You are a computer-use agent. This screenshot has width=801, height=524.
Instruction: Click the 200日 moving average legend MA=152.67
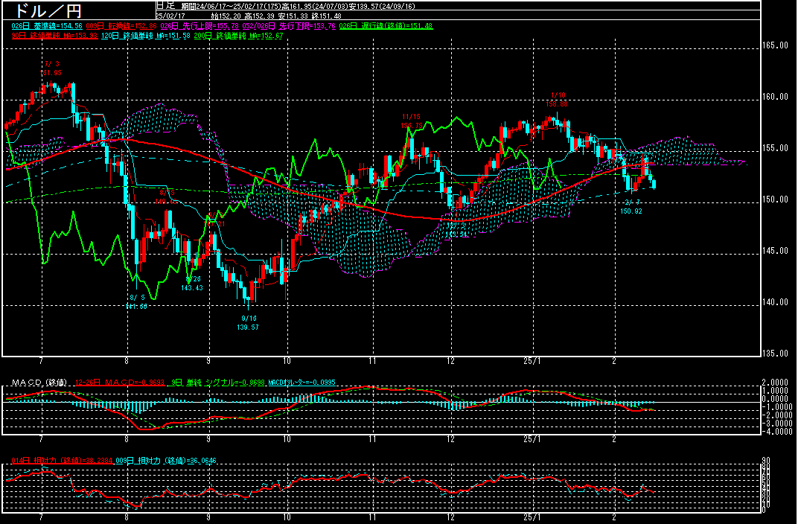(x=238, y=36)
